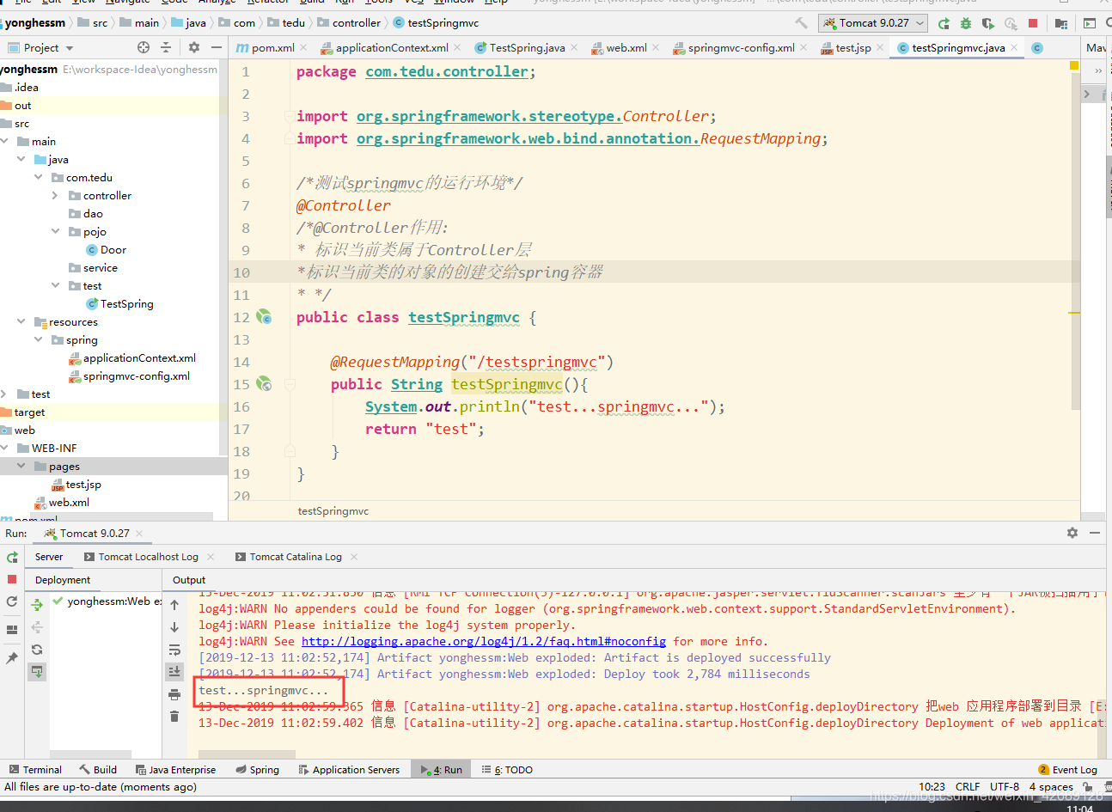Viewport: 1112px width, 812px height.
Task: Click the CRLF line separator indicator
Action: [x=968, y=786]
